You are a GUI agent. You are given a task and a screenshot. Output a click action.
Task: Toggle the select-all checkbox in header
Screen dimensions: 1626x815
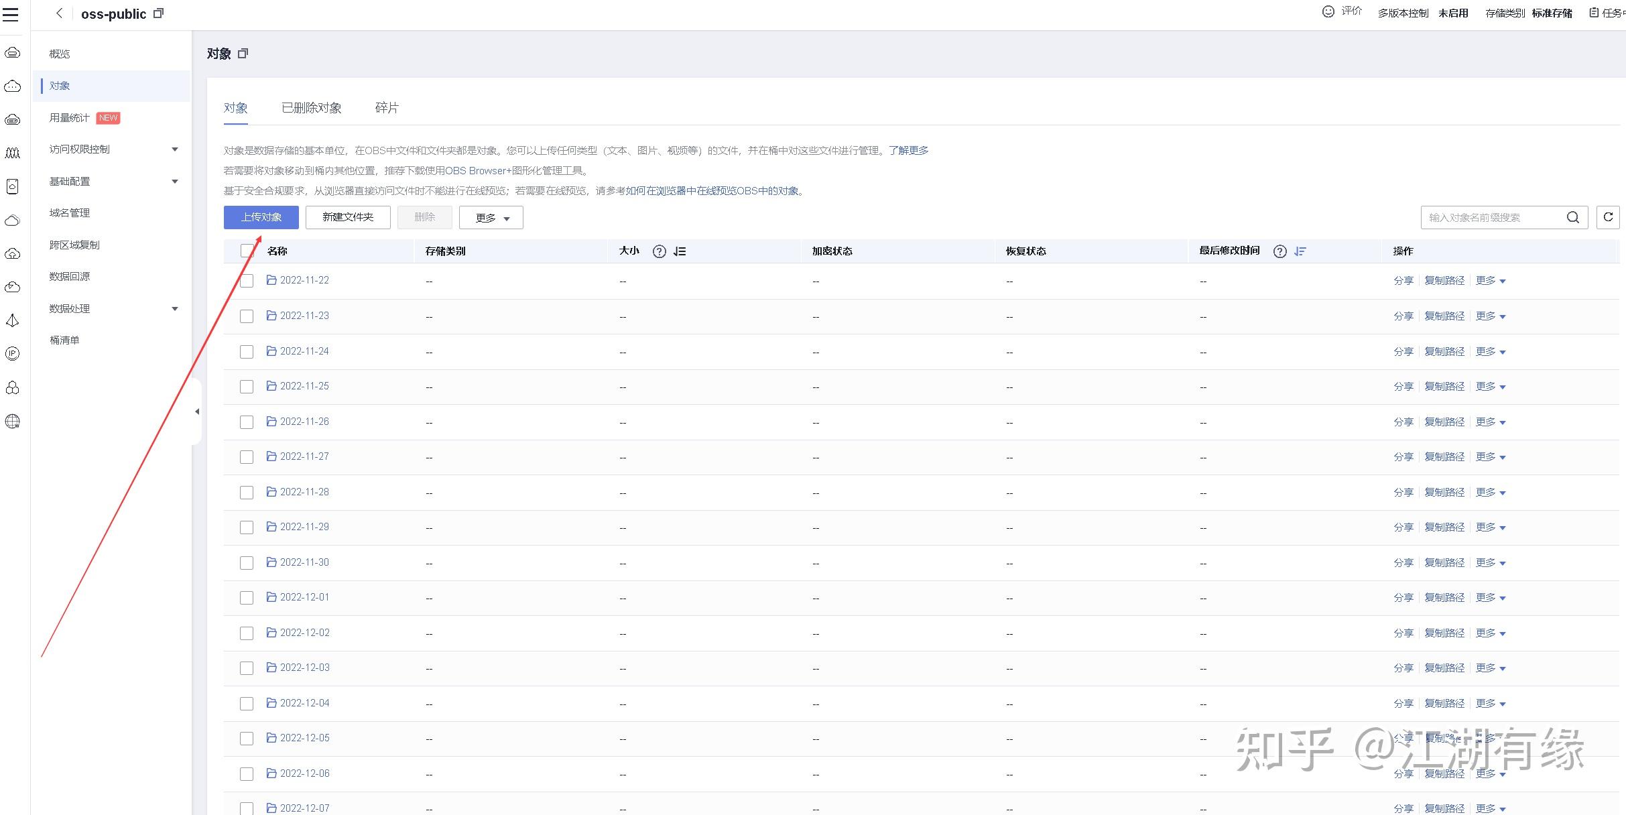click(x=247, y=251)
